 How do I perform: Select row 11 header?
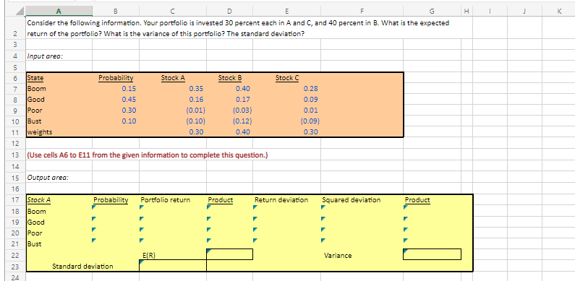(x=15, y=132)
